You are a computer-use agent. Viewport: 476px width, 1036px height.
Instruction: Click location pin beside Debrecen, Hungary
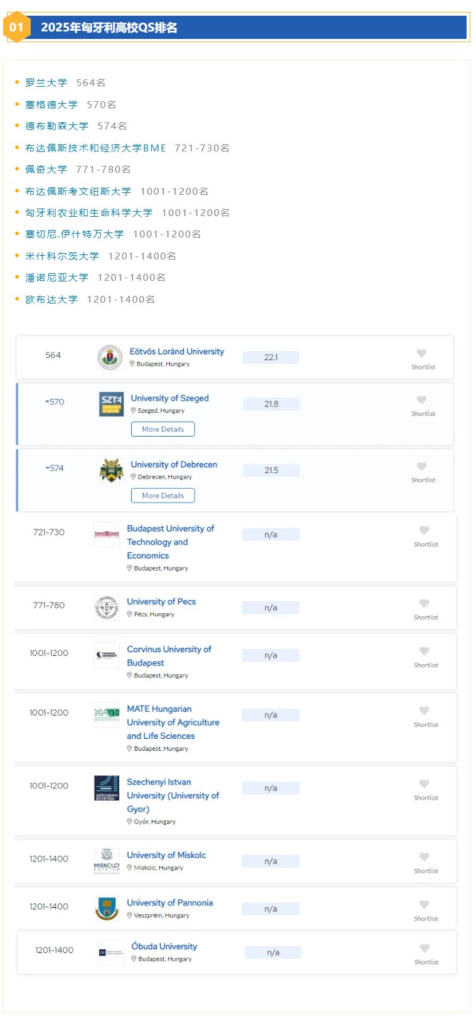[134, 477]
